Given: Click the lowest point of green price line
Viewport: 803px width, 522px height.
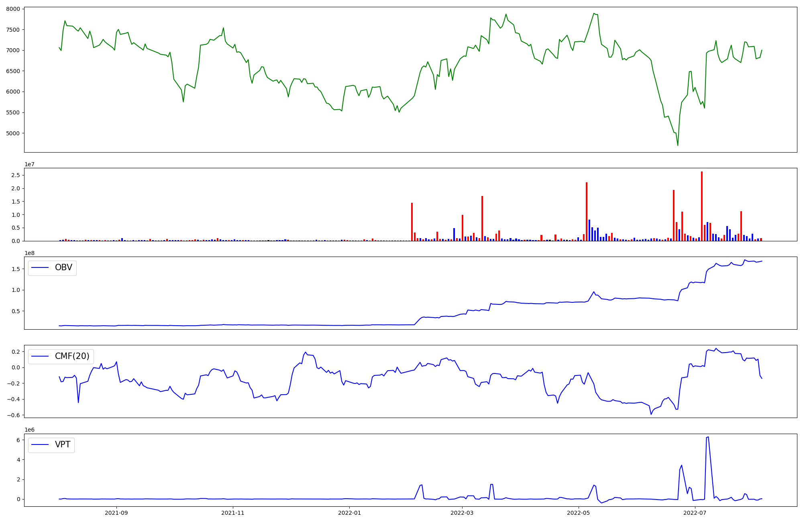Looking at the screenshot, I should [x=678, y=145].
